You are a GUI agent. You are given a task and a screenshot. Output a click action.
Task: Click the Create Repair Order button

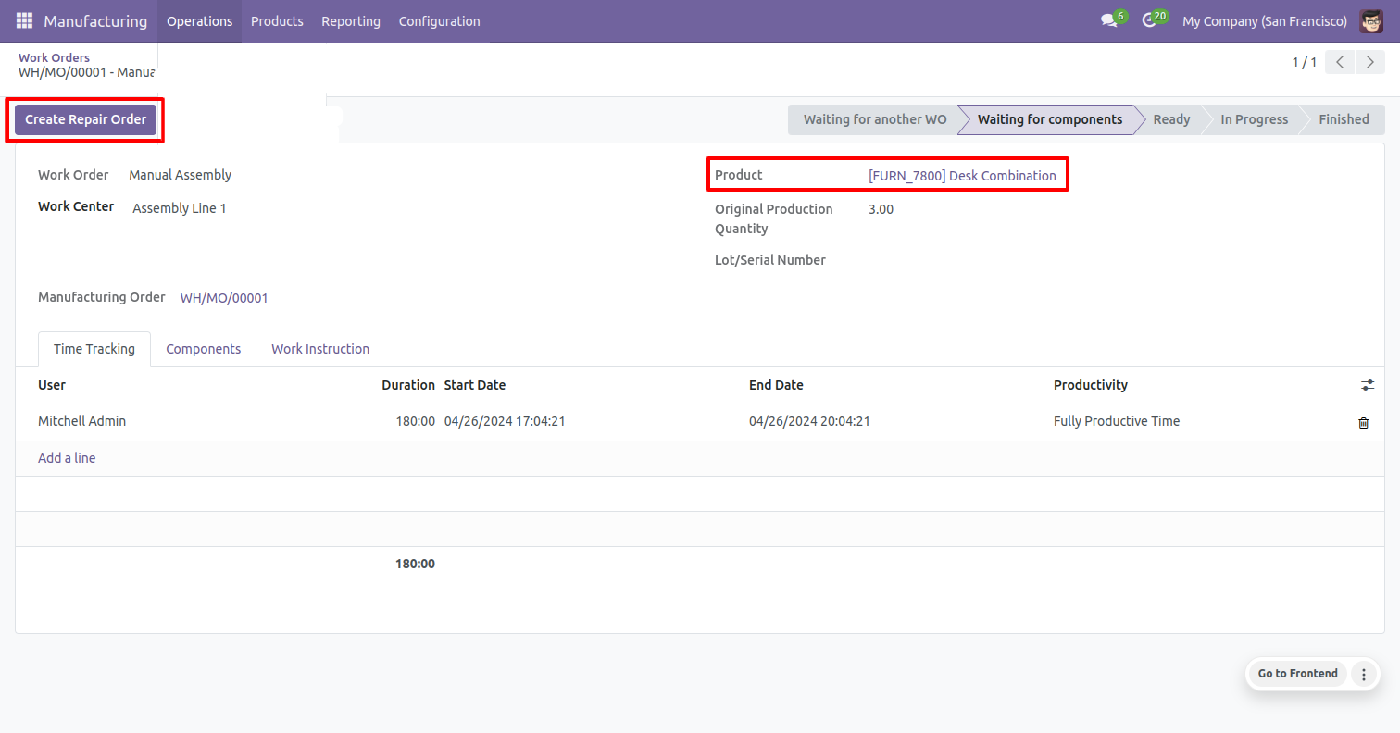click(x=85, y=119)
